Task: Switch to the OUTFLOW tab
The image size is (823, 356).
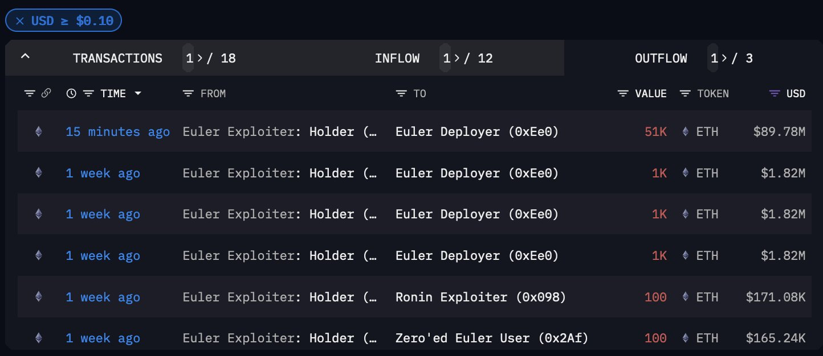Action: click(x=661, y=58)
